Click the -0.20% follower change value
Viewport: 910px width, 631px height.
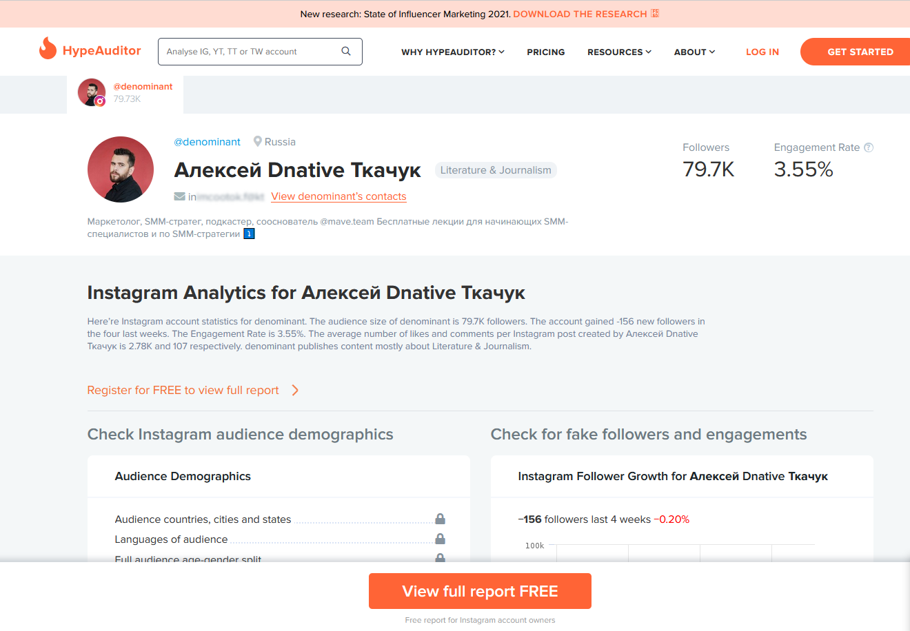[x=671, y=519]
